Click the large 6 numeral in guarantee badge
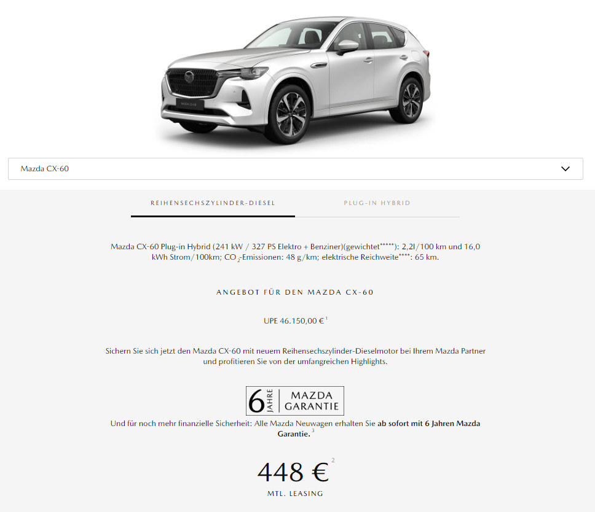The width and height of the screenshot is (595, 512). coord(256,401)
